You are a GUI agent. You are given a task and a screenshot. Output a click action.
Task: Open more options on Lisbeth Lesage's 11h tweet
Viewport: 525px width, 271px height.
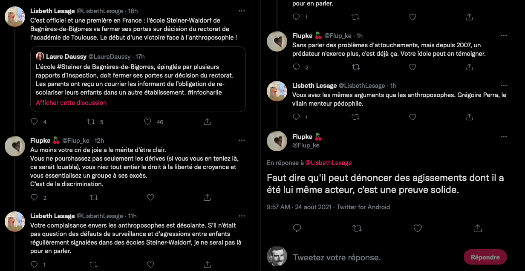(242, 216)
